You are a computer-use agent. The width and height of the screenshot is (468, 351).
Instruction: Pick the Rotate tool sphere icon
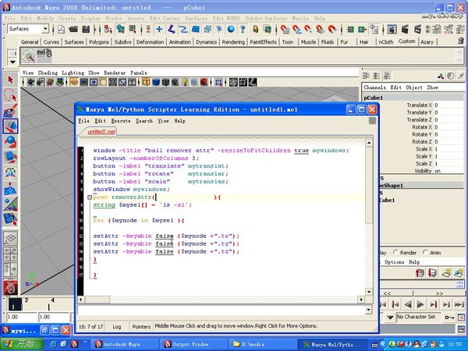click(10, 141)
